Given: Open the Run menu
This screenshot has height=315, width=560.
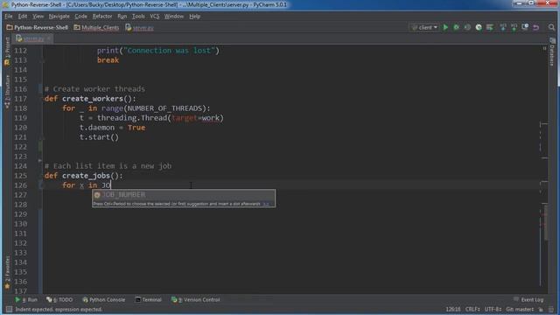Looking at the screenshot, I should pos(122,17).
